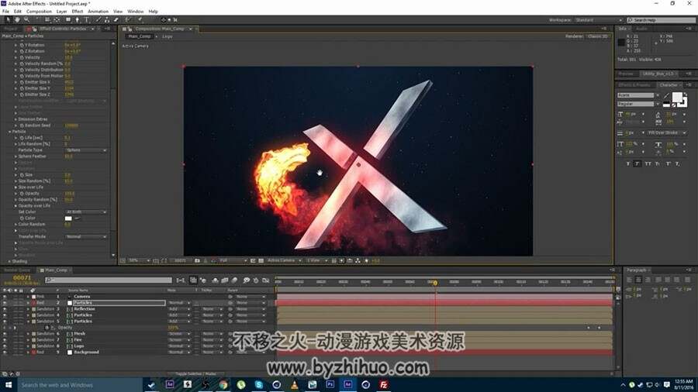Screen dimensions: 698x392
Task: Open Photoshop from Windows taskbar
Action: click(x=330, y=384)
